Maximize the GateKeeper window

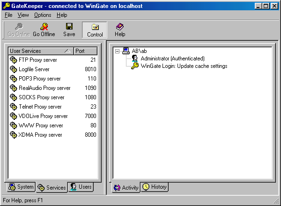pyautogui.click(x=266, y=6)
